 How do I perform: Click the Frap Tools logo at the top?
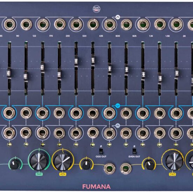click(x=96, y=9)
